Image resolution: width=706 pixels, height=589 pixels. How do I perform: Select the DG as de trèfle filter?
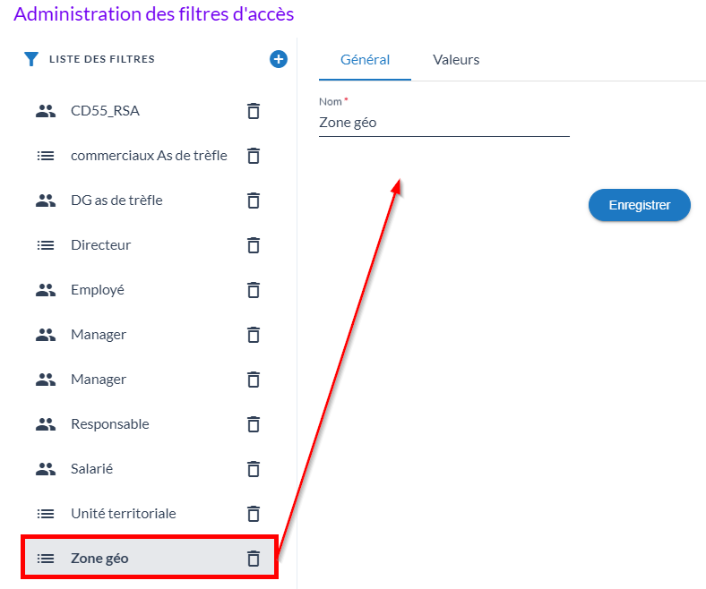116,201
